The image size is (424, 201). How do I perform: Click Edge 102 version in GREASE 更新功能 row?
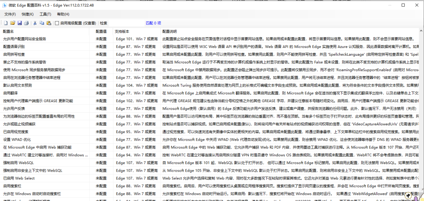[137, 101]
